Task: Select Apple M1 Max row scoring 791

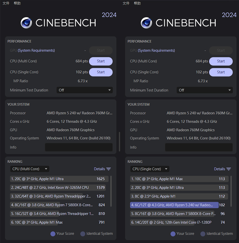Action: tap(58, 222)
